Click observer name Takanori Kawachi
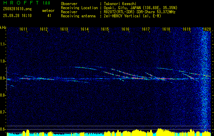The image size is (214, 136). coord(120,4)
